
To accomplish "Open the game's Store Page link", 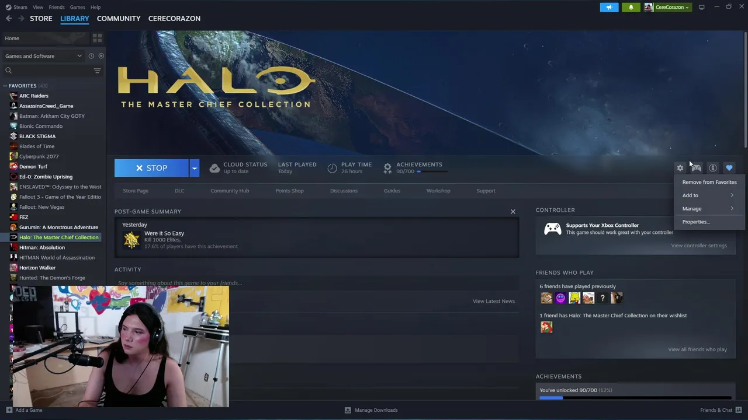I will pyautogui.click(x=136, y=191).
